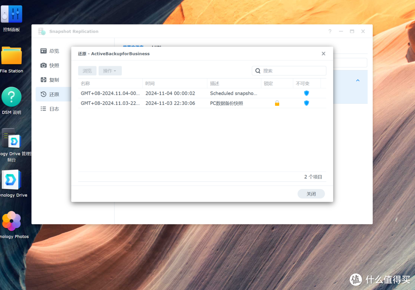The image size is (415, 290).
Task: Open the 操作 dropdown menu
Action: coord(110,71)
